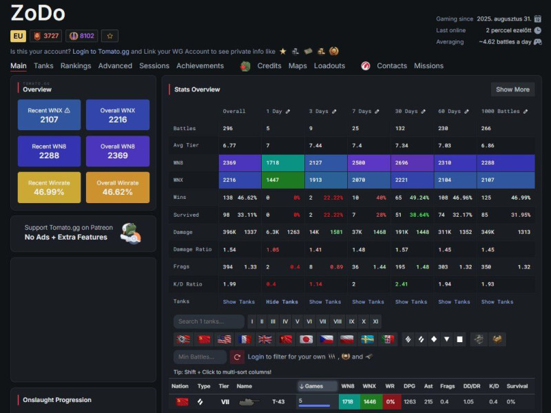
Task: Edit the 60 Days period pencil icon
Action: [466, 112]
